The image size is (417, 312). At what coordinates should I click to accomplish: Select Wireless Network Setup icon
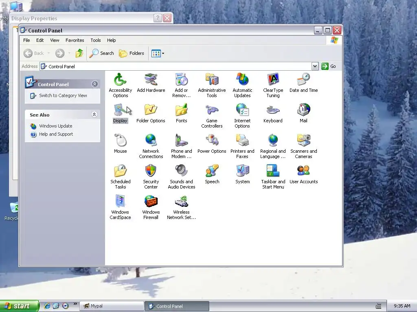[x=181, y=201]
